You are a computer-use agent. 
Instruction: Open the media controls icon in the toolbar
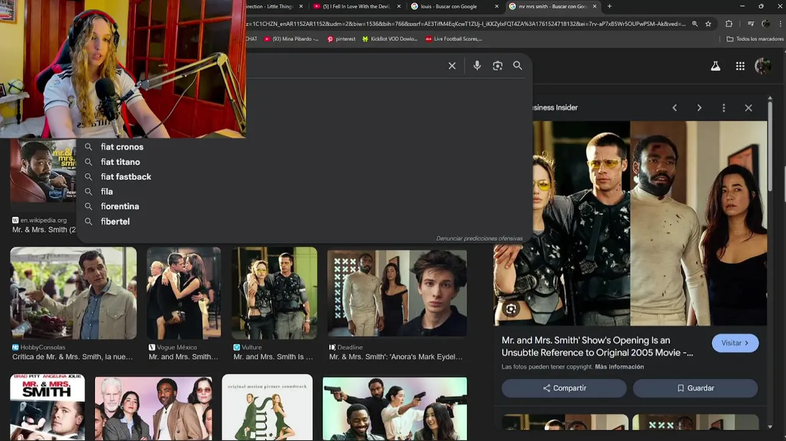click(x=750, y=24)
